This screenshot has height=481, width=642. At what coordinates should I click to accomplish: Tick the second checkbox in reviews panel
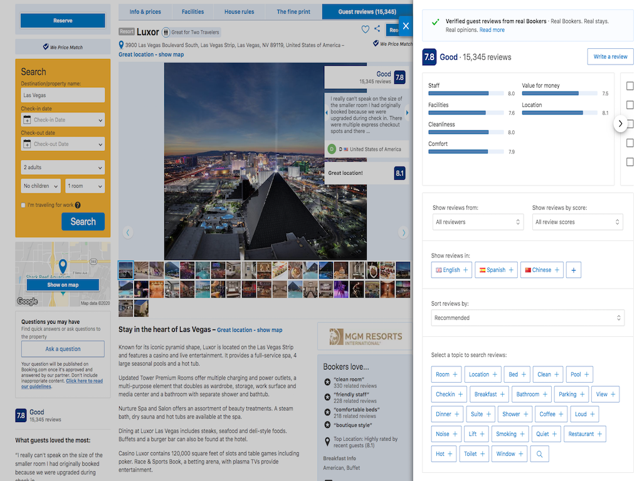point(629,105)
